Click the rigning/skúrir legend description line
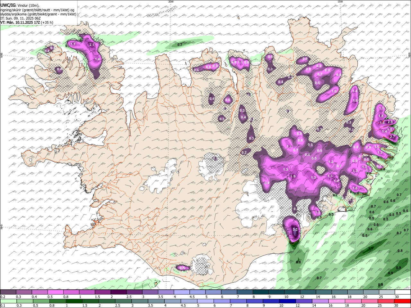411x308 pixels. [37, 10]
